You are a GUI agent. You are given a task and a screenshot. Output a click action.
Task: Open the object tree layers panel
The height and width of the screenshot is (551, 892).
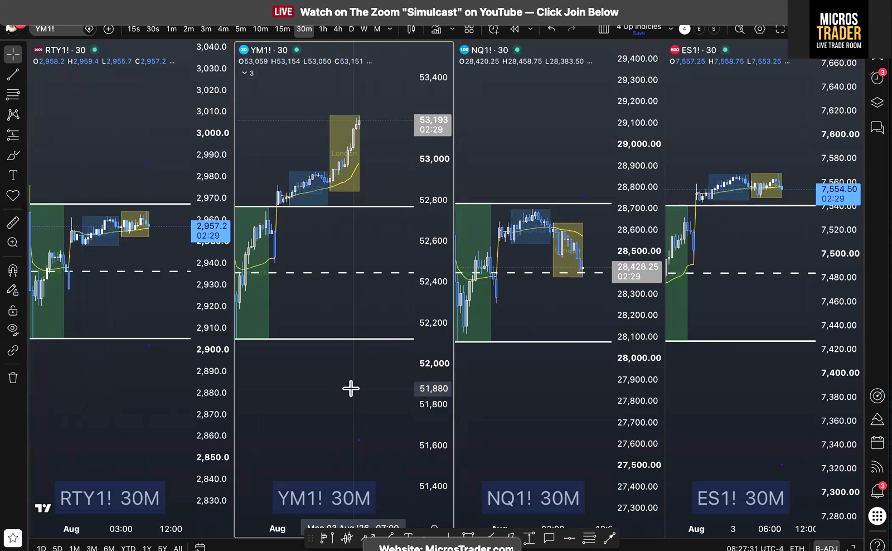(x=878, y=103)
